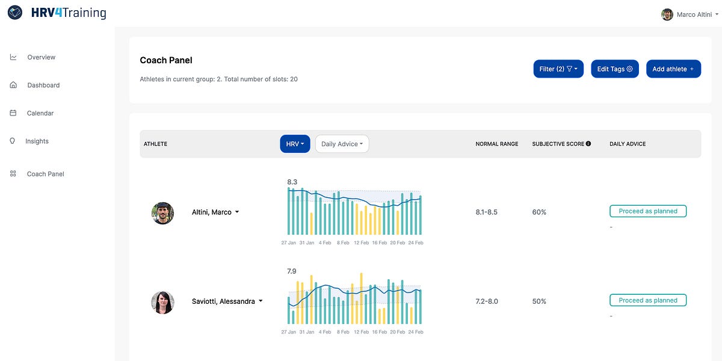Viewport: 722px width, 361px height.
Task: Open the Filter (2) dropdown
Action: (558, 69)
